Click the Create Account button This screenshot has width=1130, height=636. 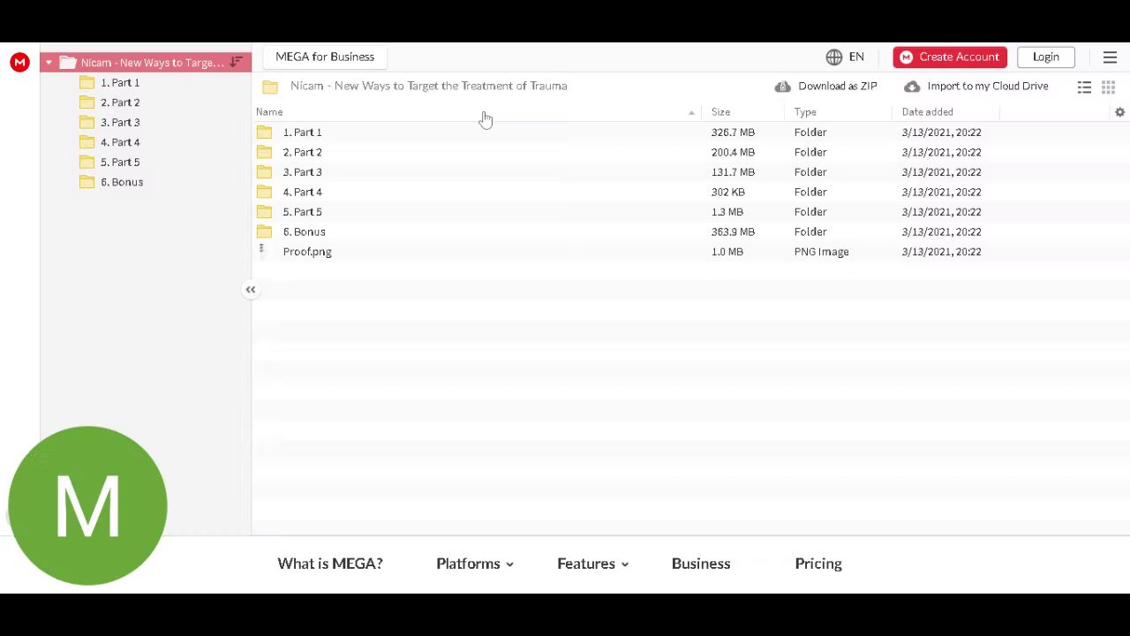coord(950,57)
